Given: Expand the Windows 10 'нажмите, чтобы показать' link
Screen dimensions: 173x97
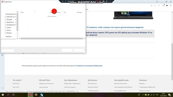Looking at the screenshot, I should point(115,27).
